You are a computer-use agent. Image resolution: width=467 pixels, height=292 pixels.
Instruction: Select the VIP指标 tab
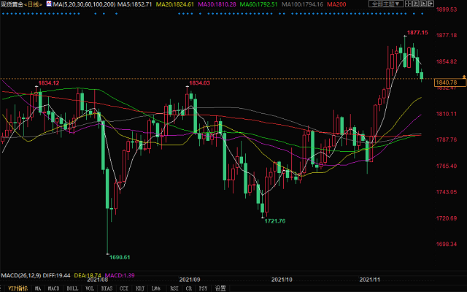[15, 288]
